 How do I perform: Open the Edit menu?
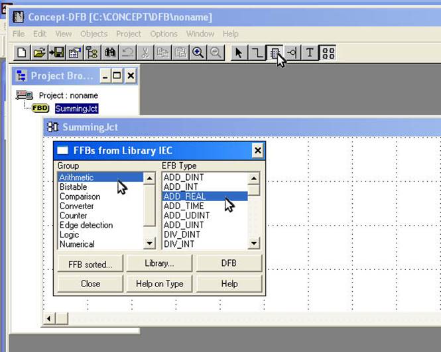click(x=39, y=34)
